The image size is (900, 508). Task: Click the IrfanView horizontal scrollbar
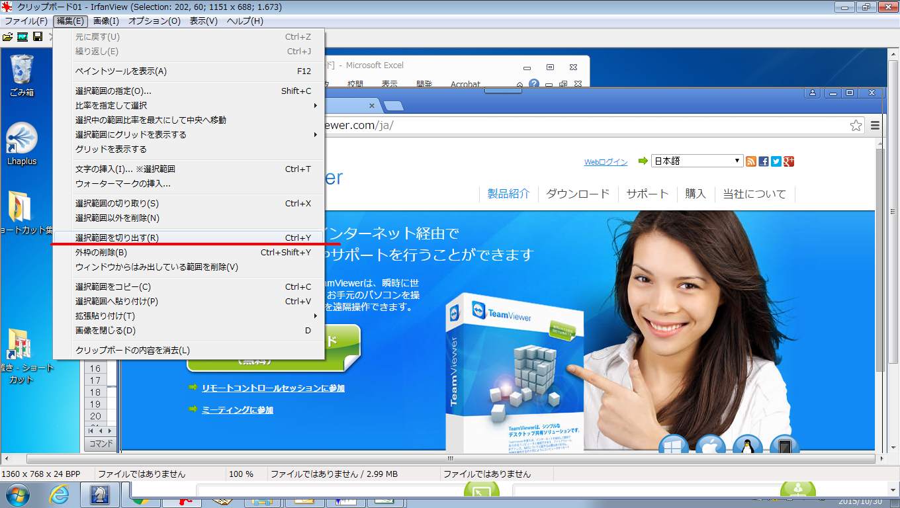[x=450, y=458]
